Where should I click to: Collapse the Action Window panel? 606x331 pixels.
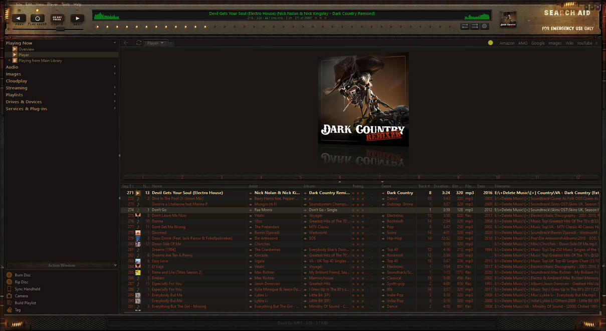pos(115,265)
